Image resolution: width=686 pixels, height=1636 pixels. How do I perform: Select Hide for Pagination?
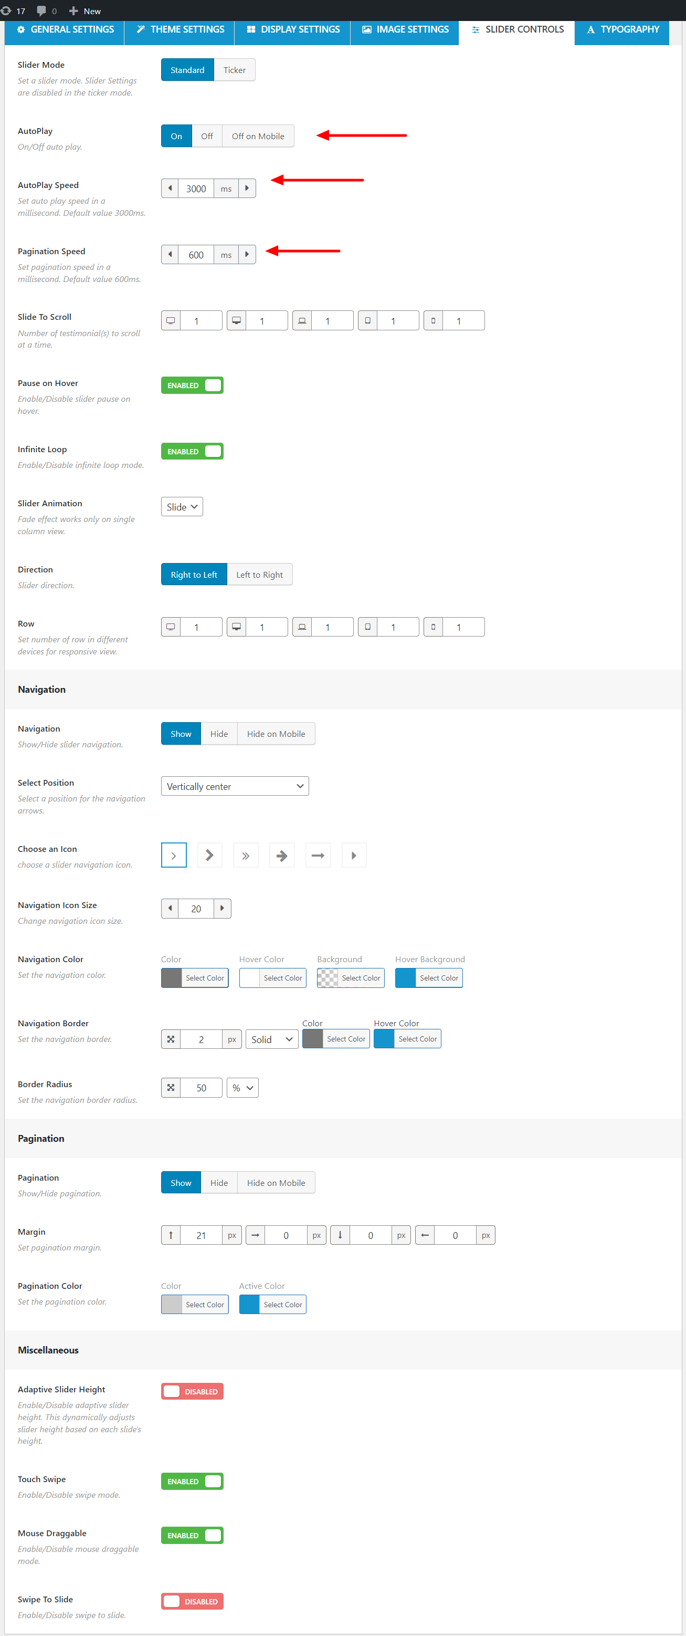tap(219, 1183)
